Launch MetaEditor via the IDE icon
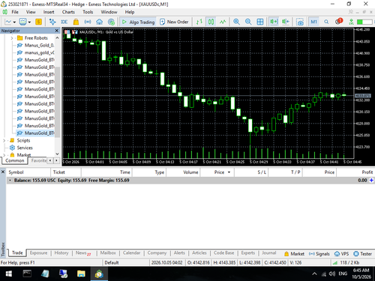The height and width of the screenshot is (281, 375). click(64, 22)
